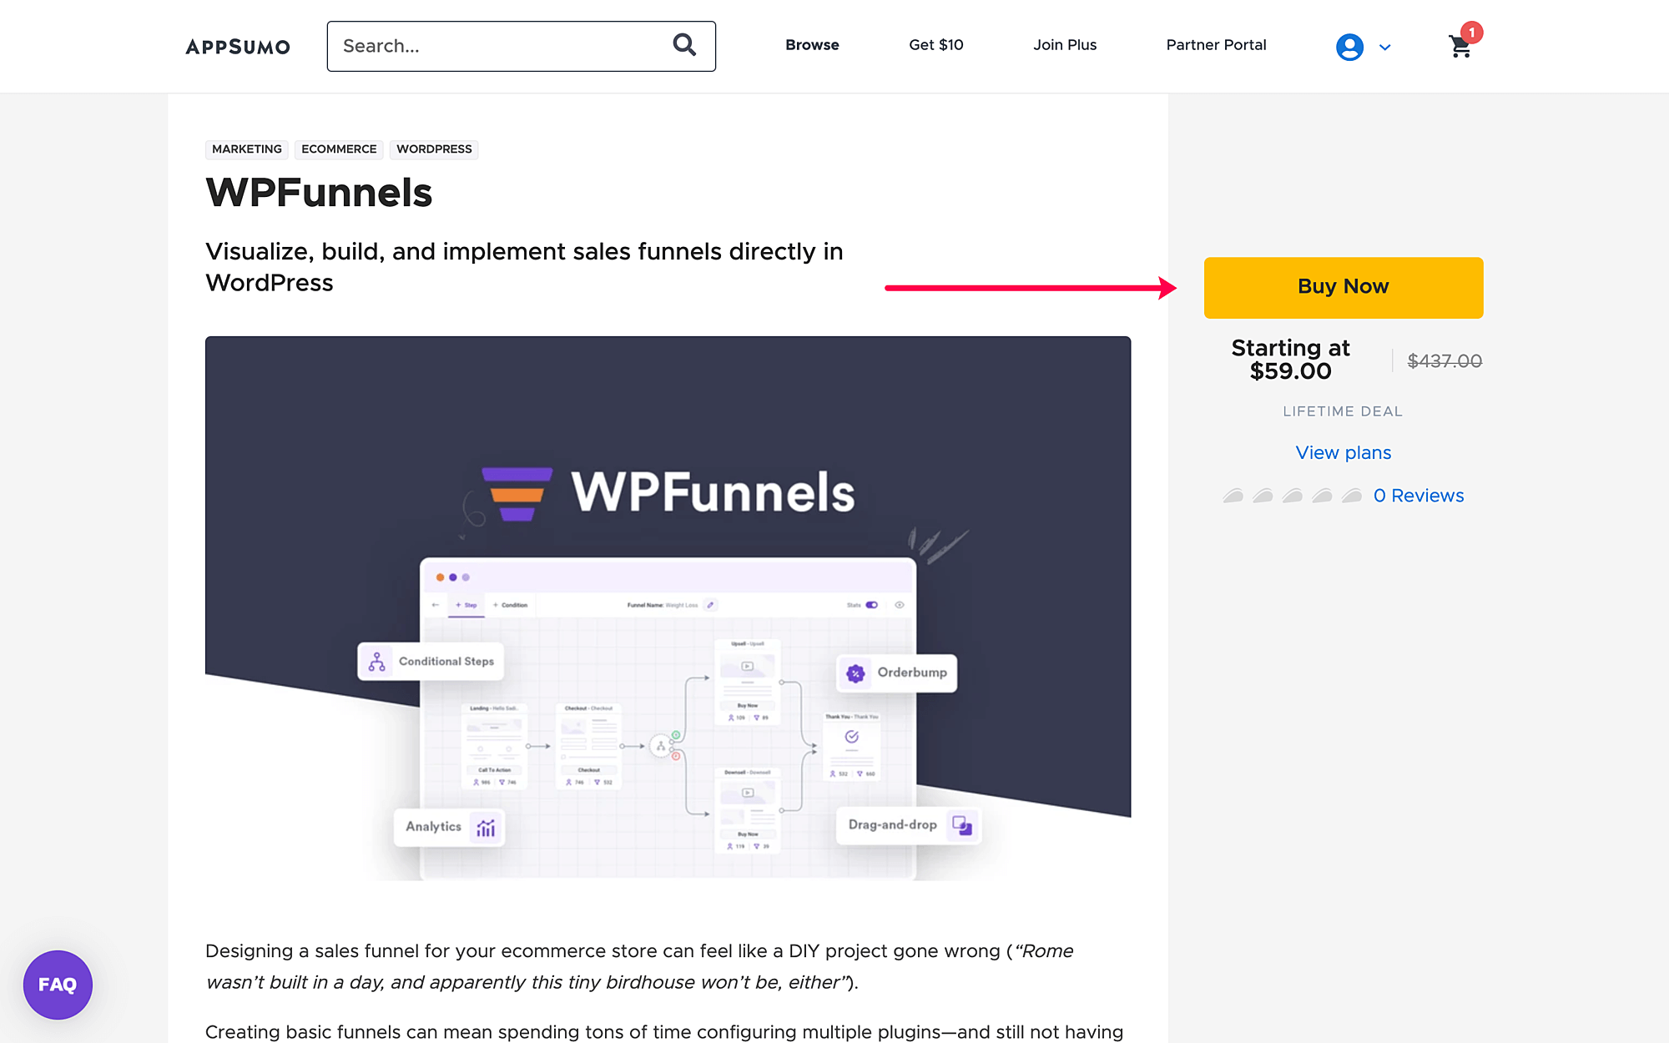Click the $437.00 strikethrough price

1445,361
